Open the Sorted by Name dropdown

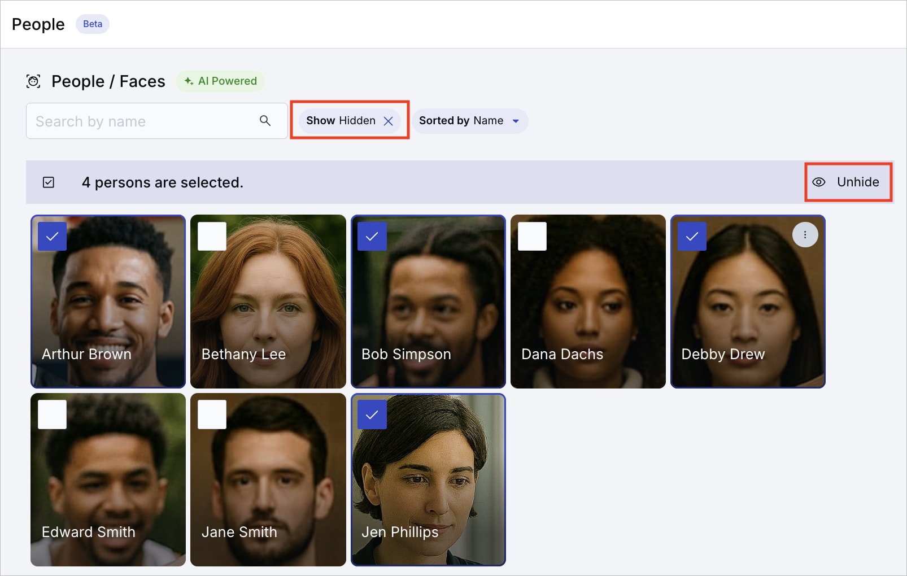coord(470,121)
